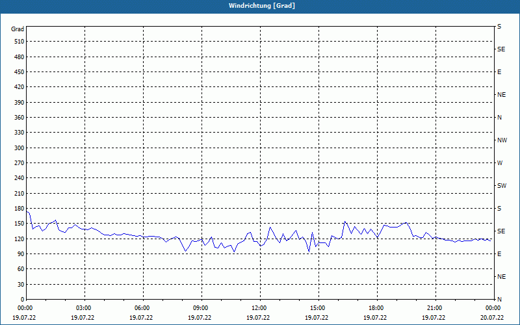Select the 60 y-axis tick label
This screenshot has height=325, width=520.
click(x=20, y=269)
